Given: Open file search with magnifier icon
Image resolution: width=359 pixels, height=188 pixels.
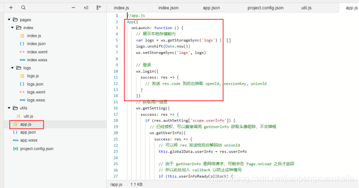Looking at the screenshot, I should [23, 8].
